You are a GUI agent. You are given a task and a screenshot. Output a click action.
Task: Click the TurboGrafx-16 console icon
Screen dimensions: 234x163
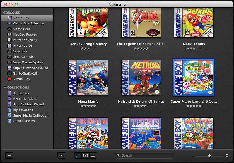point(9,73)
